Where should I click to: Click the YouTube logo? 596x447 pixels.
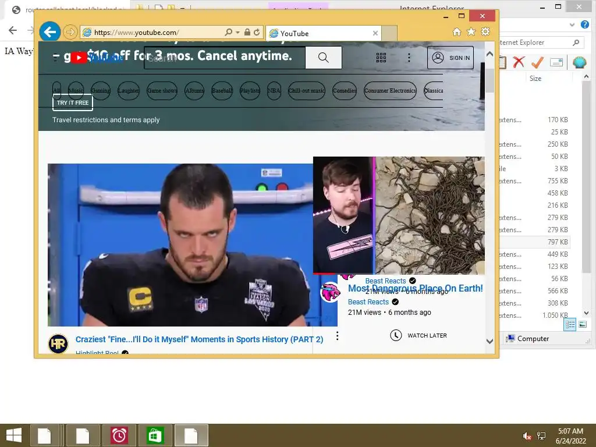[97, 58]
